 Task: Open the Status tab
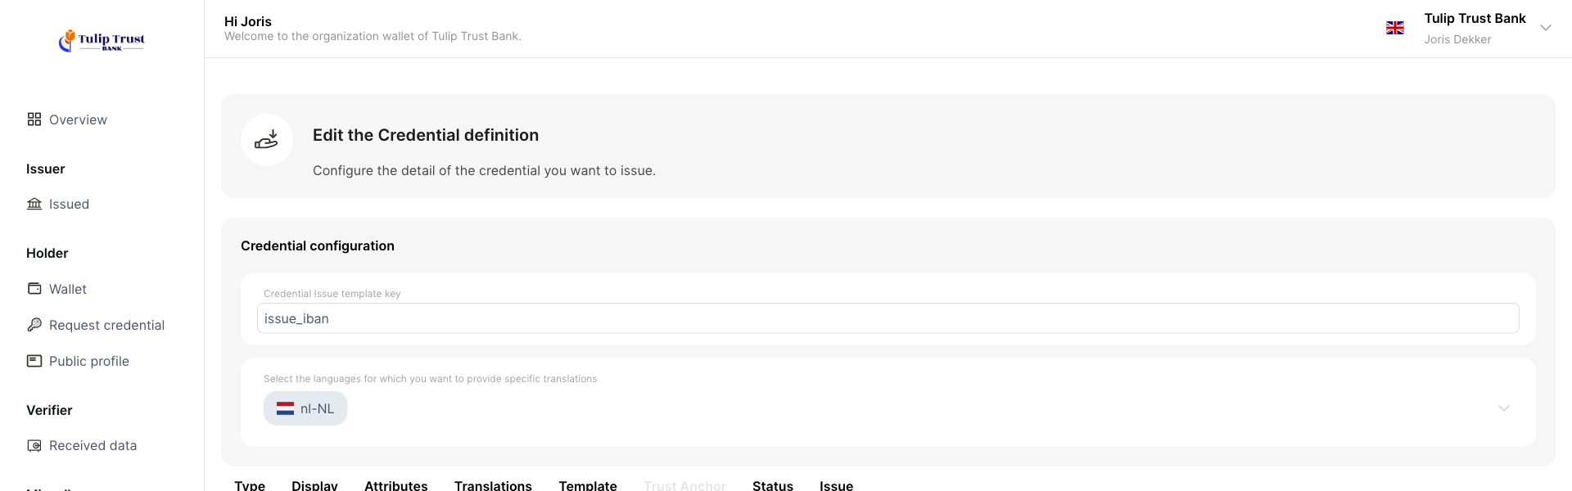pyautogui.click(x=772, y=485)
